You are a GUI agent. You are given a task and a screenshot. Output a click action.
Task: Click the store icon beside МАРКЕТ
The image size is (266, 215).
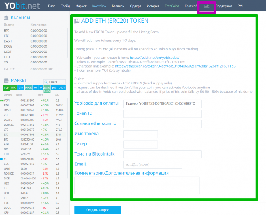tap(6, 80)
